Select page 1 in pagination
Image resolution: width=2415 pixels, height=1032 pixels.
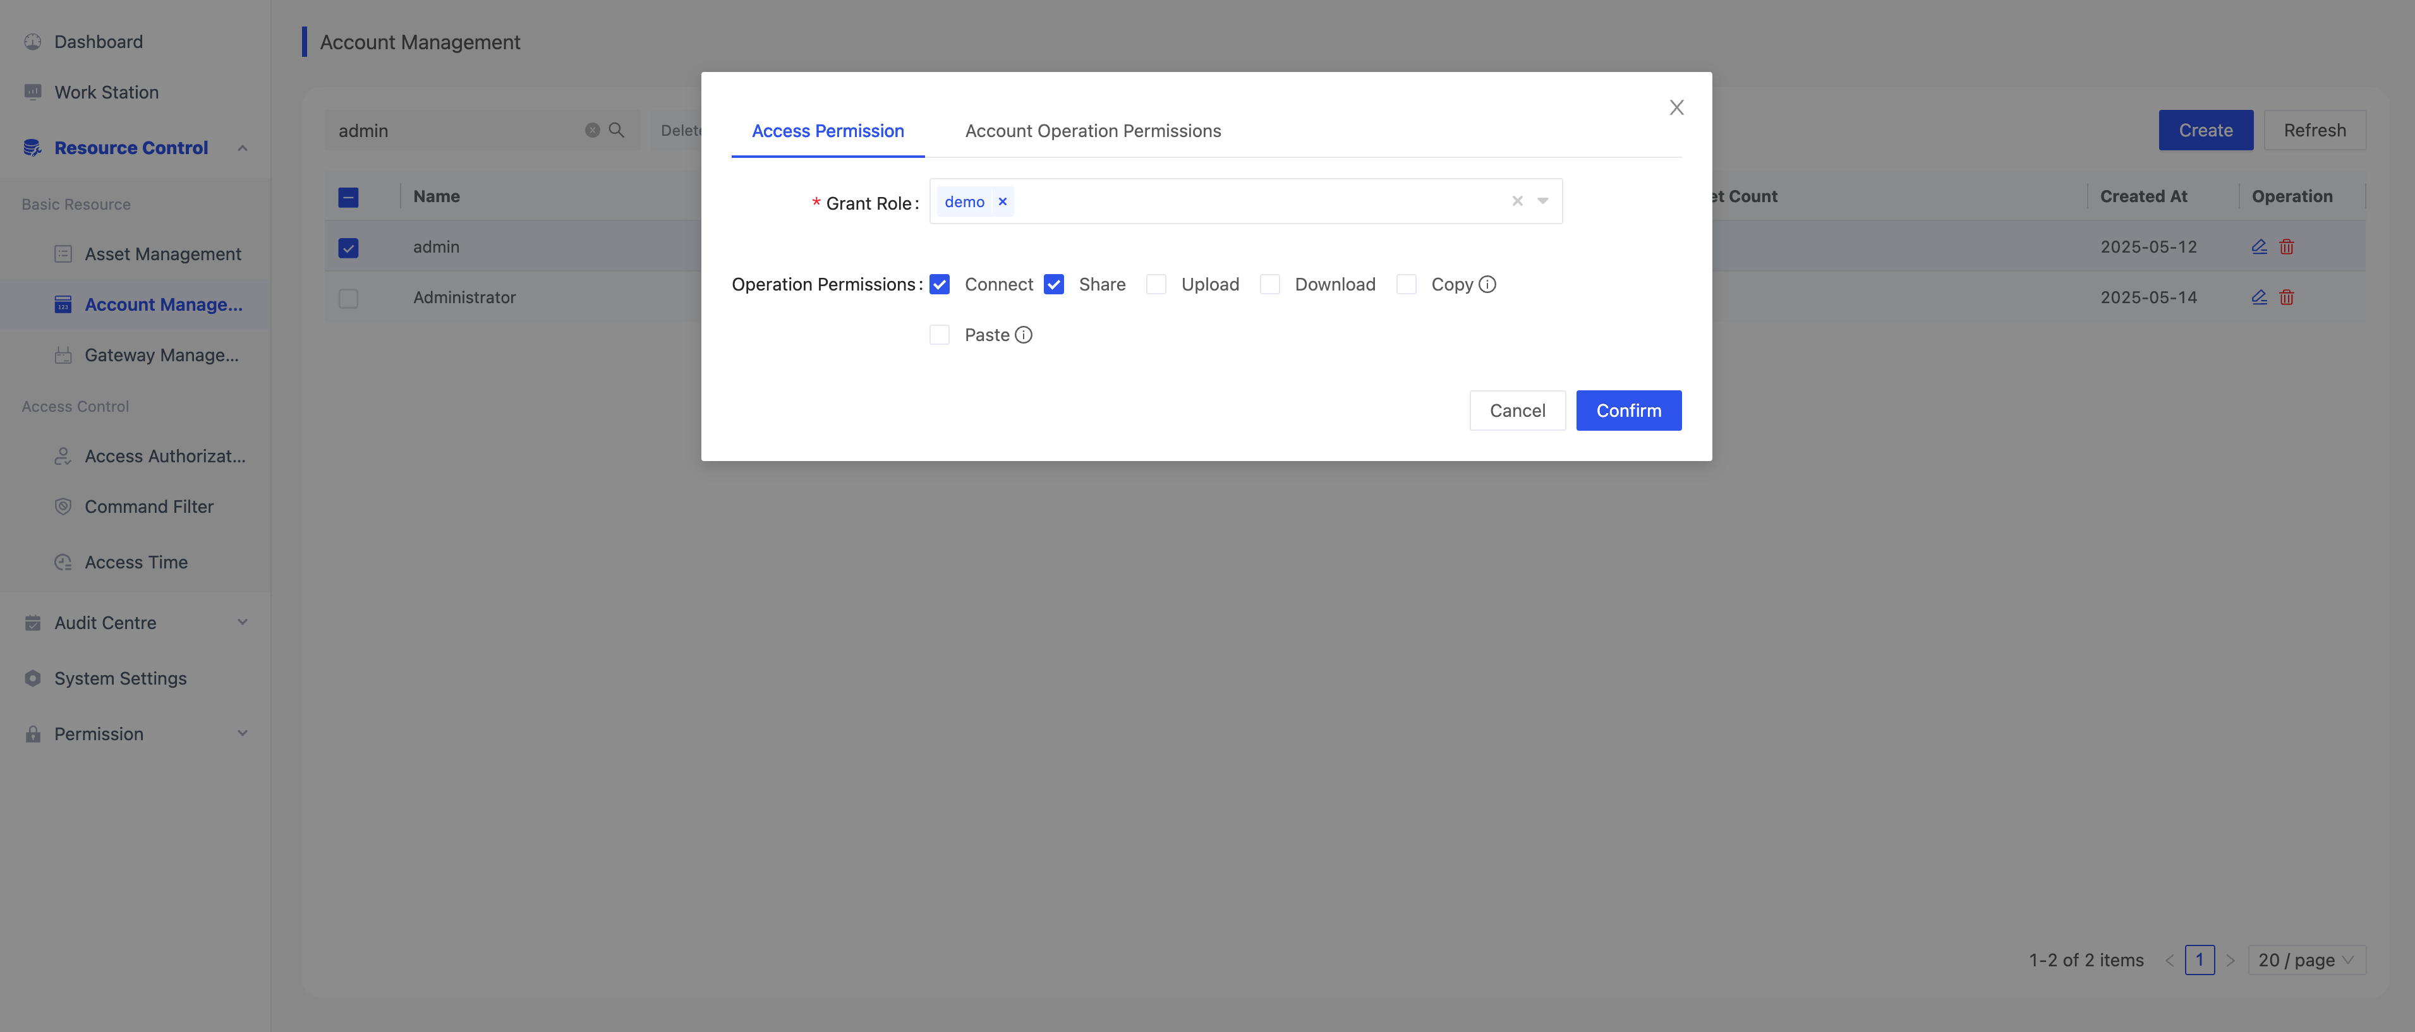pyautogui.click(x=2200, y=960)
